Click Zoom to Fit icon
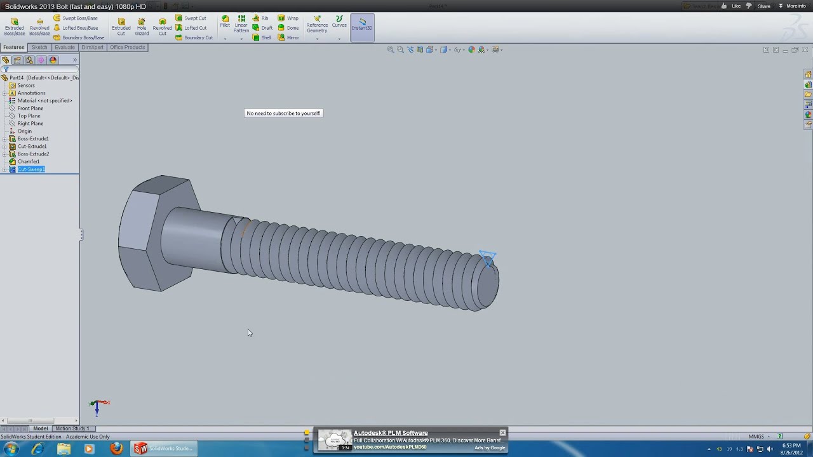The image size is (813, 457). coord(391,50)
